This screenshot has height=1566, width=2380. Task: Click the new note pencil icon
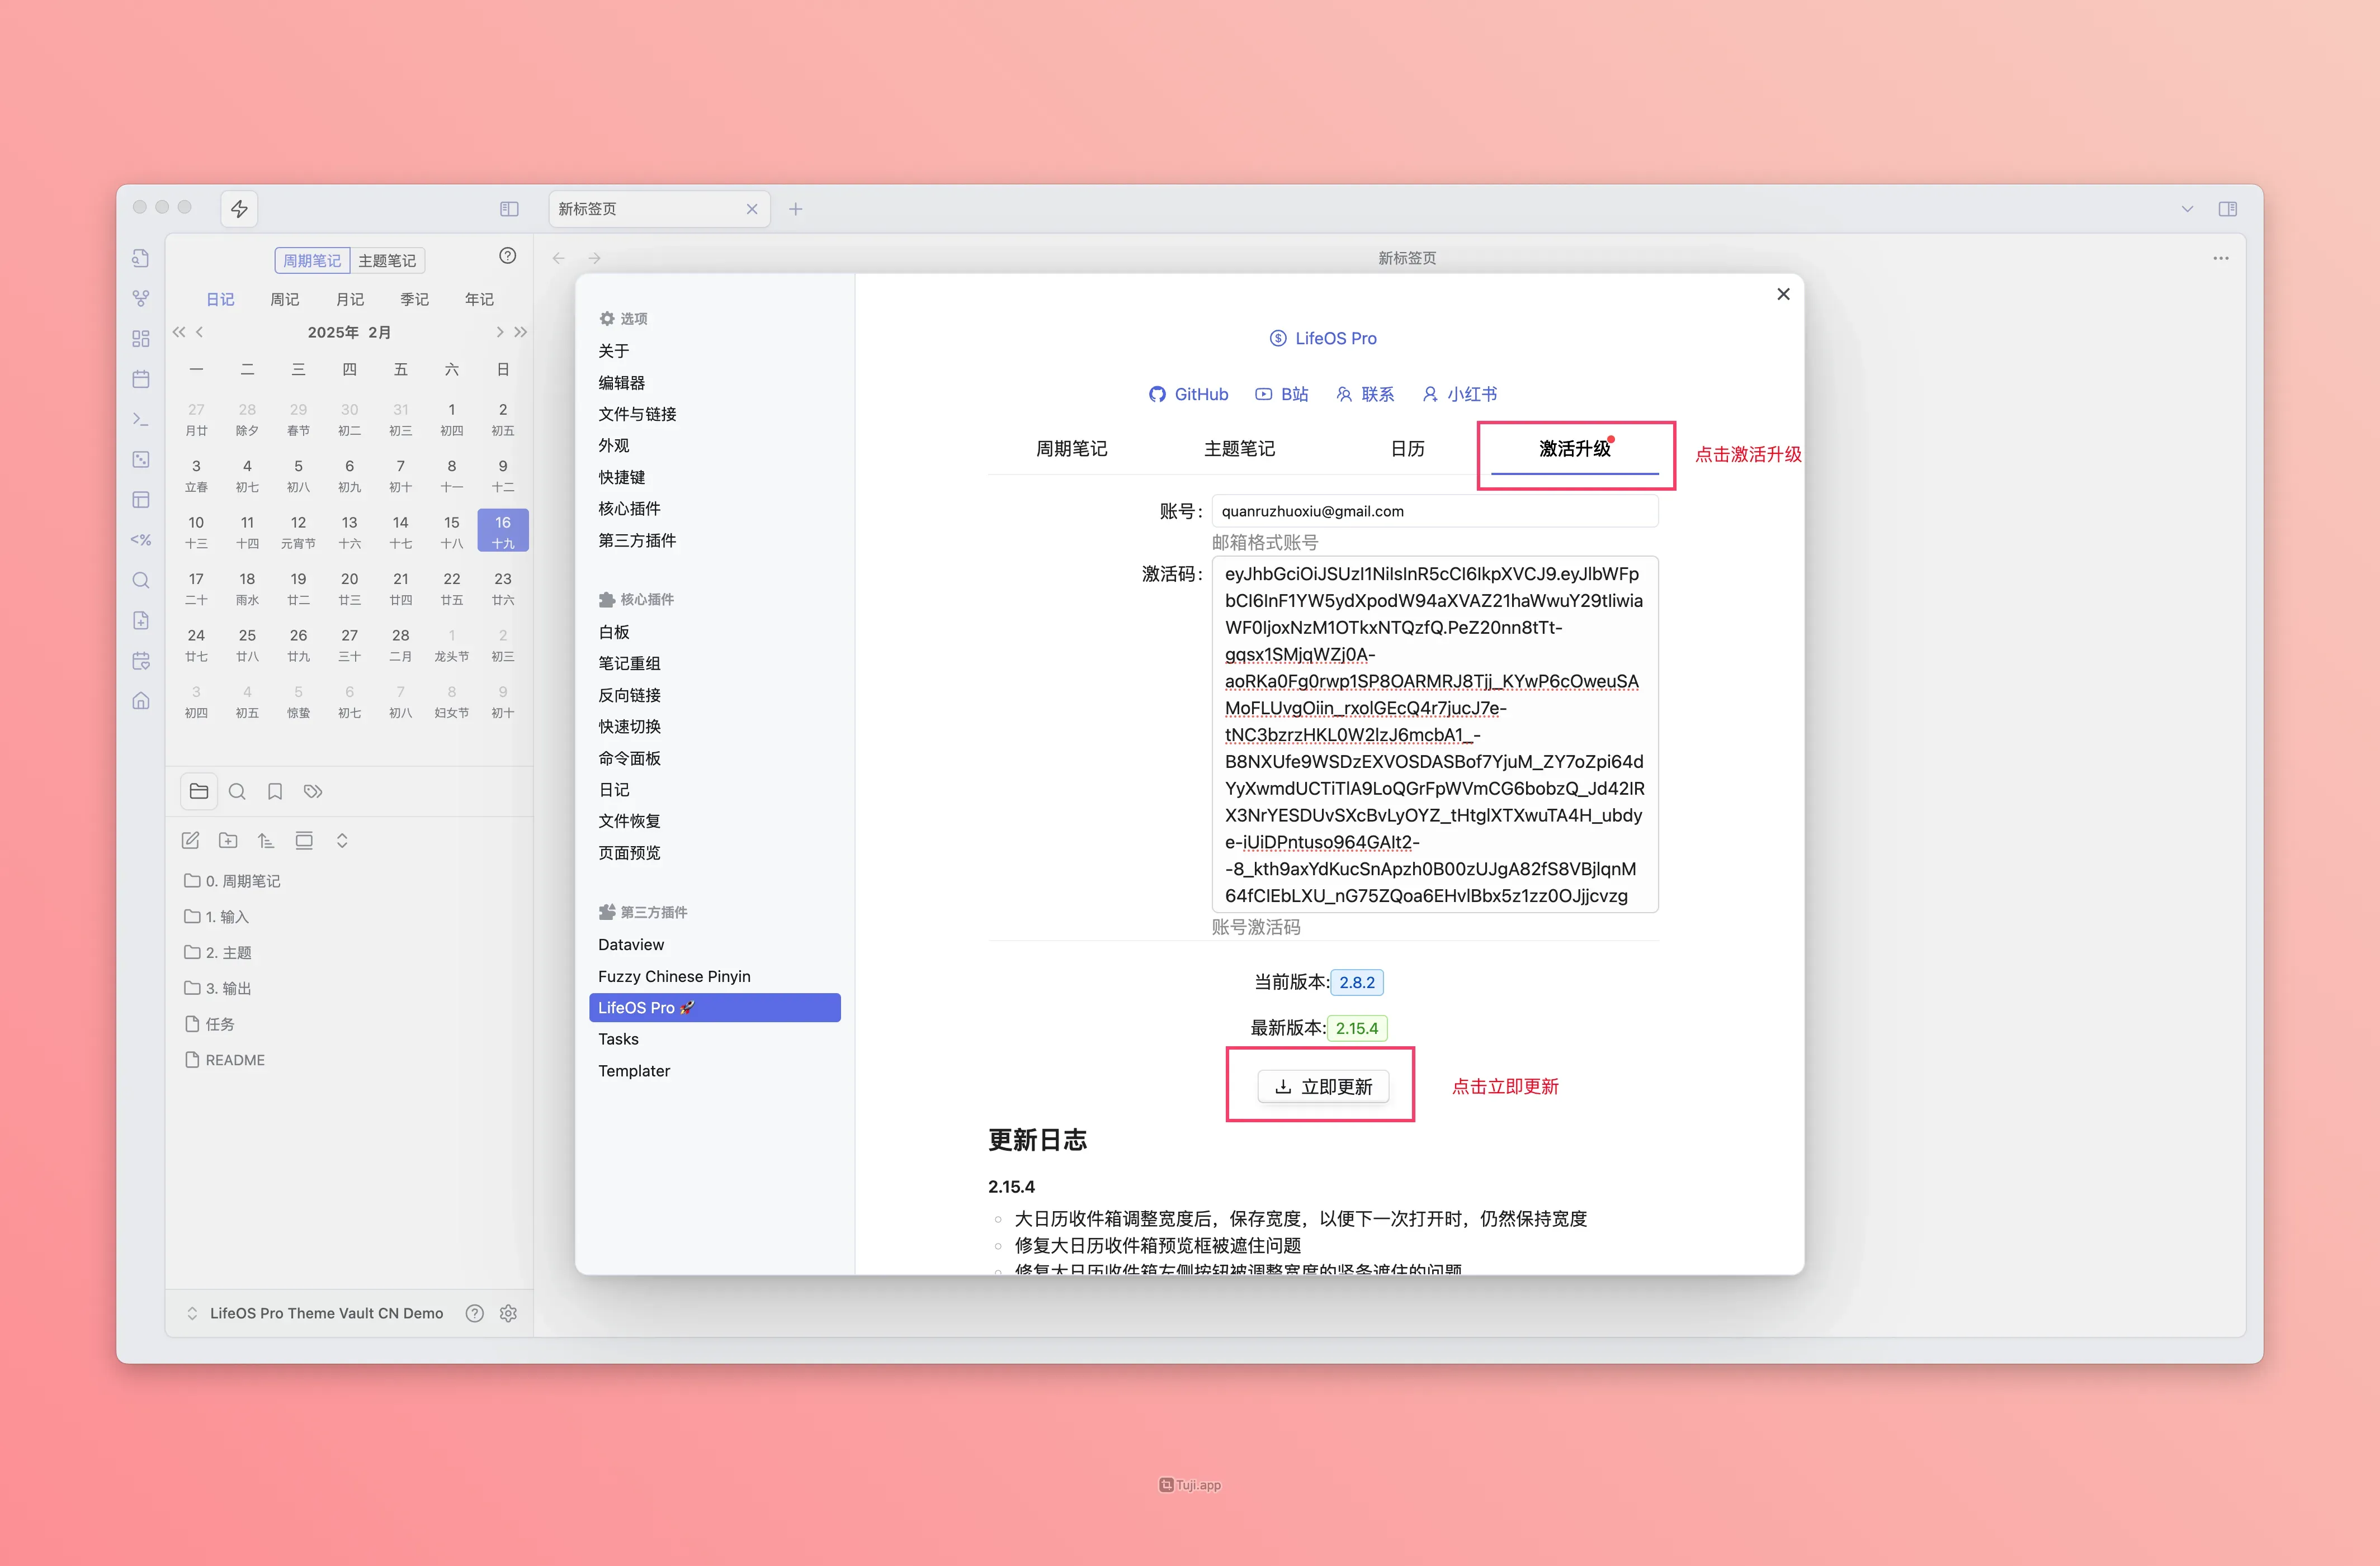(x=190, y=841)
